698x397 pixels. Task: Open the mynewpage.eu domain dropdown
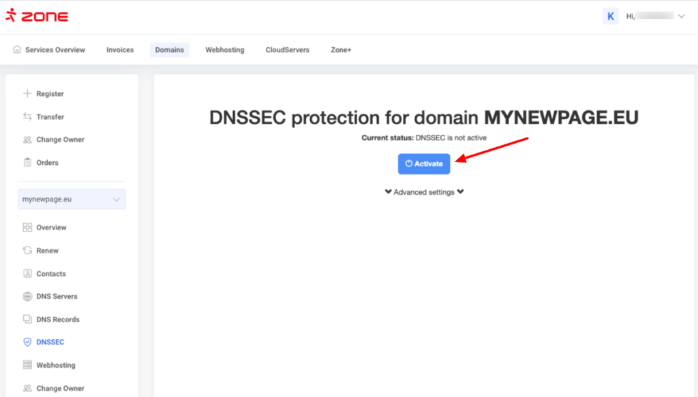click(72, 200)
